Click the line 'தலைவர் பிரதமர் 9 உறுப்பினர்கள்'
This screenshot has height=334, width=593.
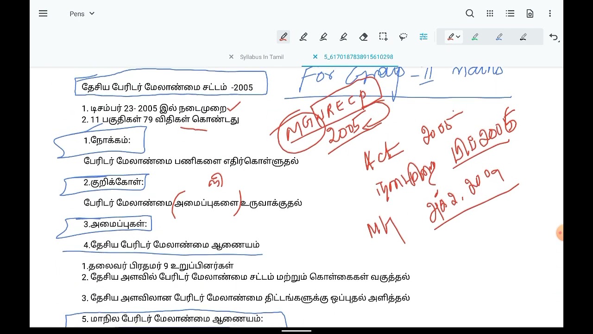(158, 266)
